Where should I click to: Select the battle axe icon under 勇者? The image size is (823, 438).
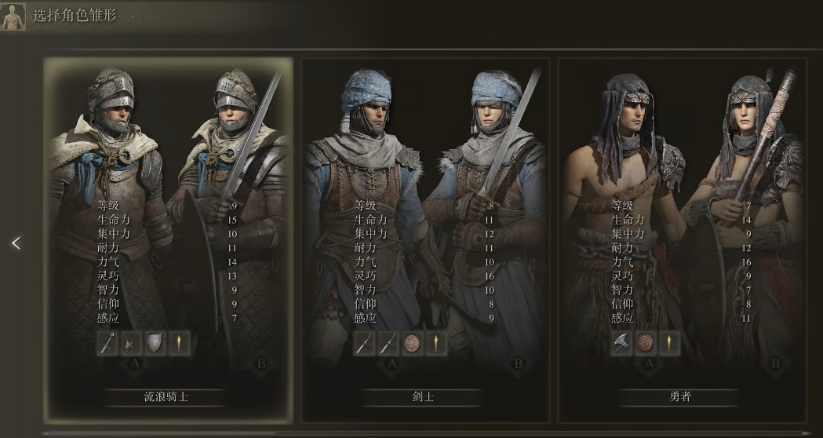tap(621, 344)
